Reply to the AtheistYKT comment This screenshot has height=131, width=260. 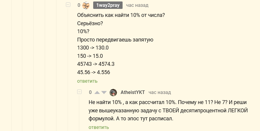pyautogui.click(x=99, y=127)
